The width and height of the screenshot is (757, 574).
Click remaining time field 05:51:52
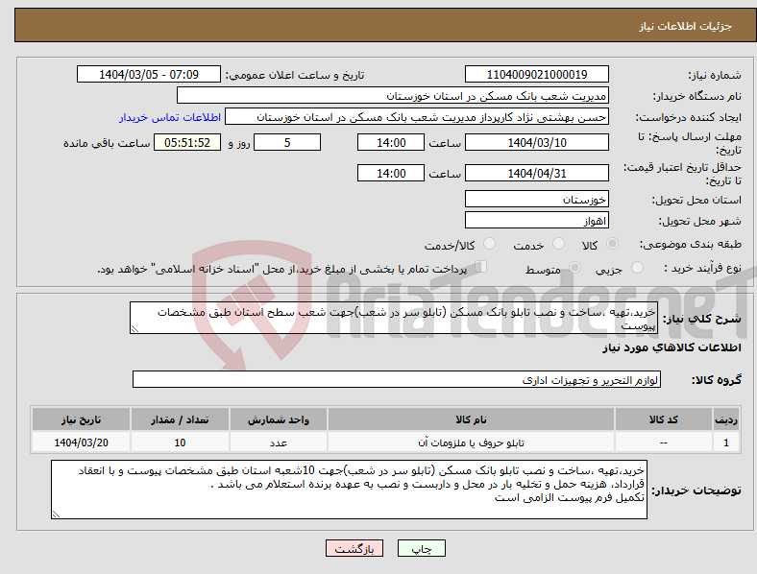[187, 142]
